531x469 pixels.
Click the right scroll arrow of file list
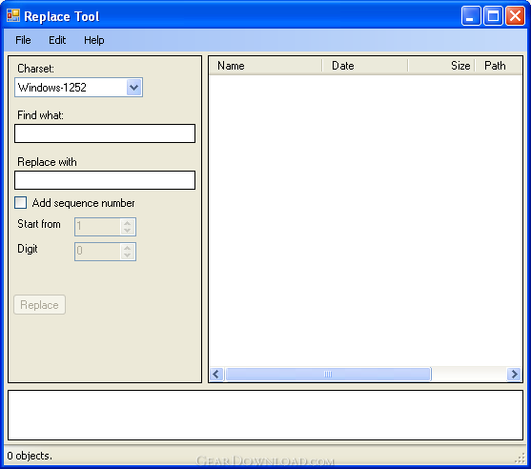click(514, 375)
